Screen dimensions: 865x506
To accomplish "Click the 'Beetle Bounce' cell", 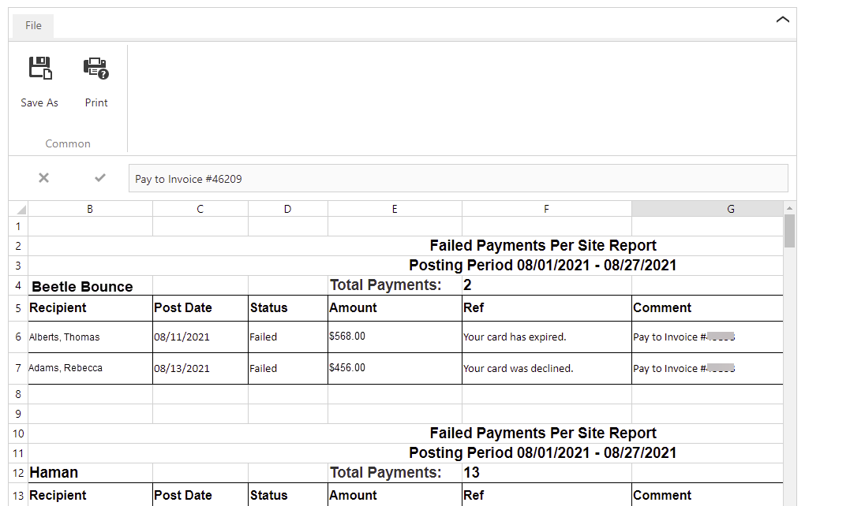I will [x=90, y=285].
